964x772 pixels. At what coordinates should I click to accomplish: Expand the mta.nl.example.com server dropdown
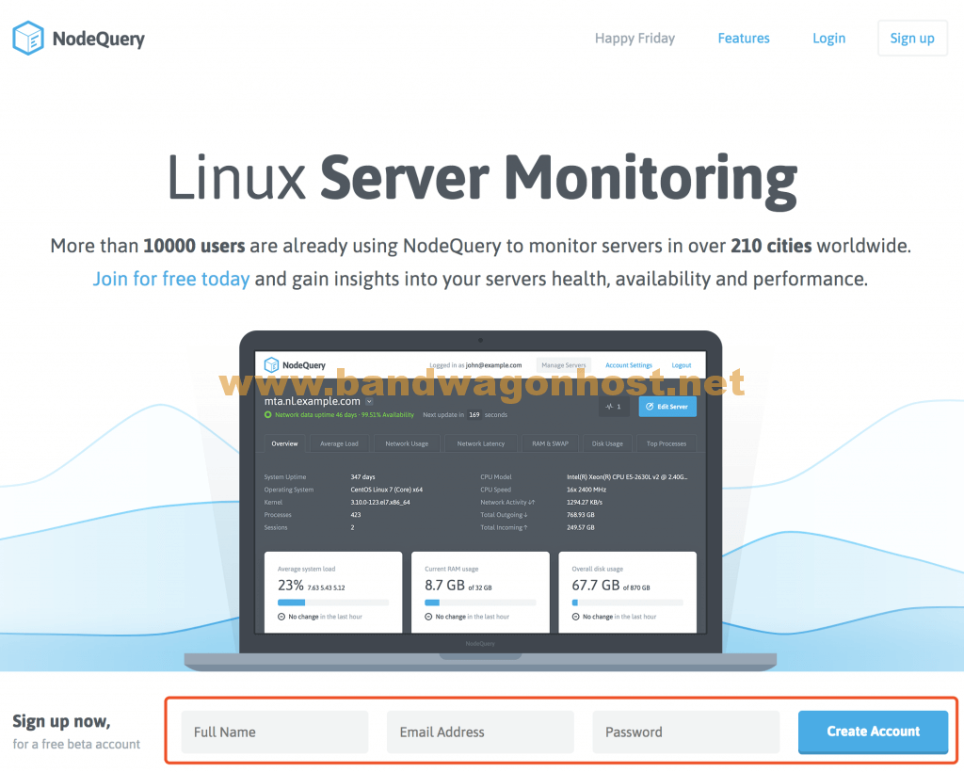(x=369, y=401)
